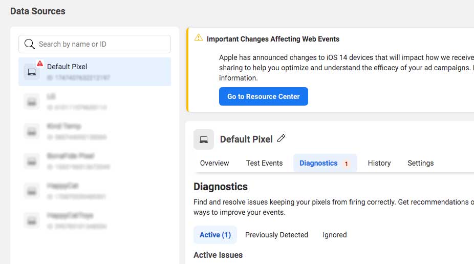The height and width of the screenshot is (264, 474).
Task: Click the Diagnostics section heading
Action: tap(221, 187)
